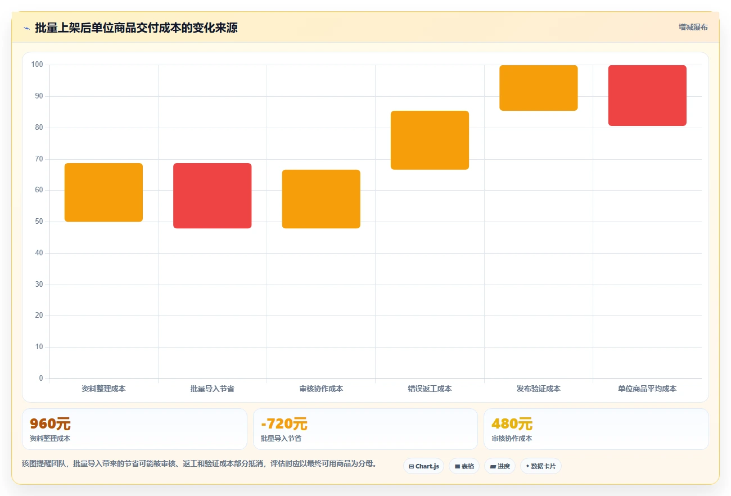Screen dimensions: 731x496
Task: Click the orange 错误返工成本 bar
Action: [x=430, y=140]
